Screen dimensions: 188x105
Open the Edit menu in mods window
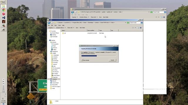click(52, 25)
